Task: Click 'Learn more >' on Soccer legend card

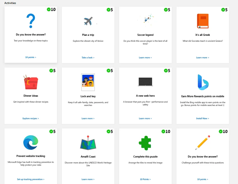Action: pyautogui.click(x=145, y=57)
